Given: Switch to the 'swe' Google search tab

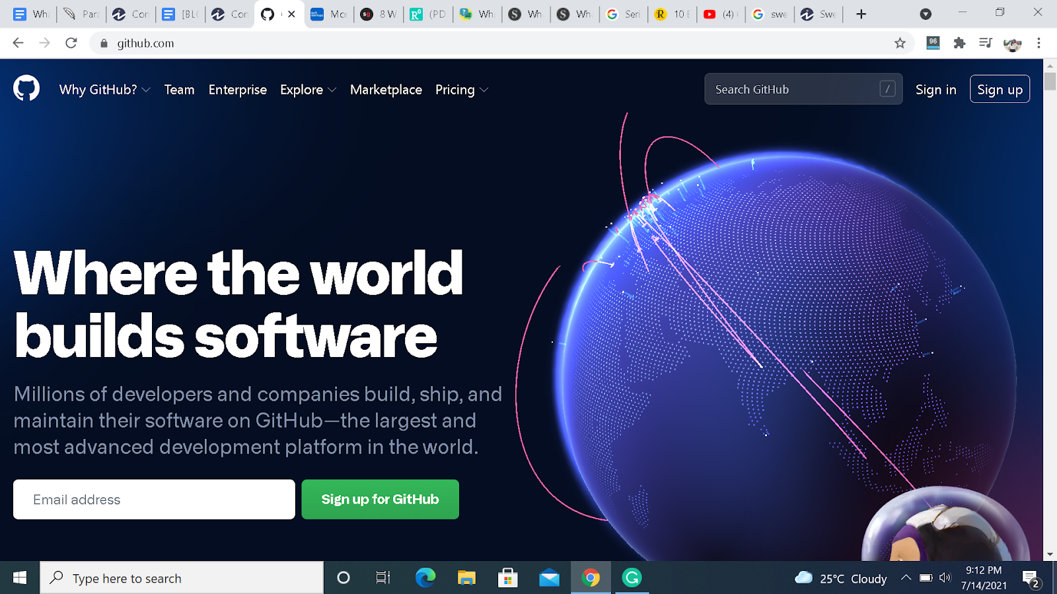Looking at the screenshot, I should click(x=769, y=14).
